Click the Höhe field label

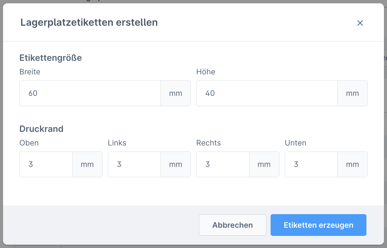click(x=206, y=72)
